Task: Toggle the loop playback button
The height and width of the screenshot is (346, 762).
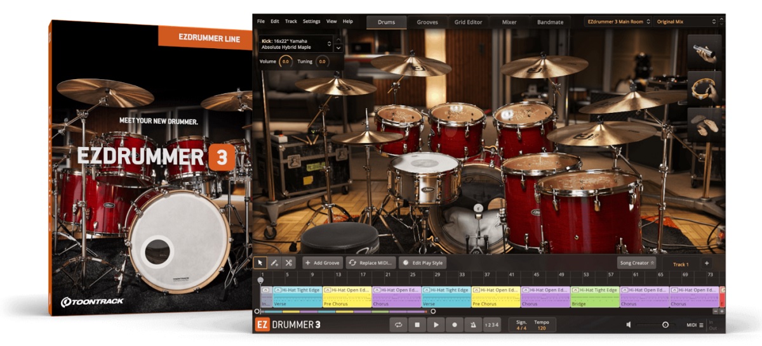Action: (398, 324)
